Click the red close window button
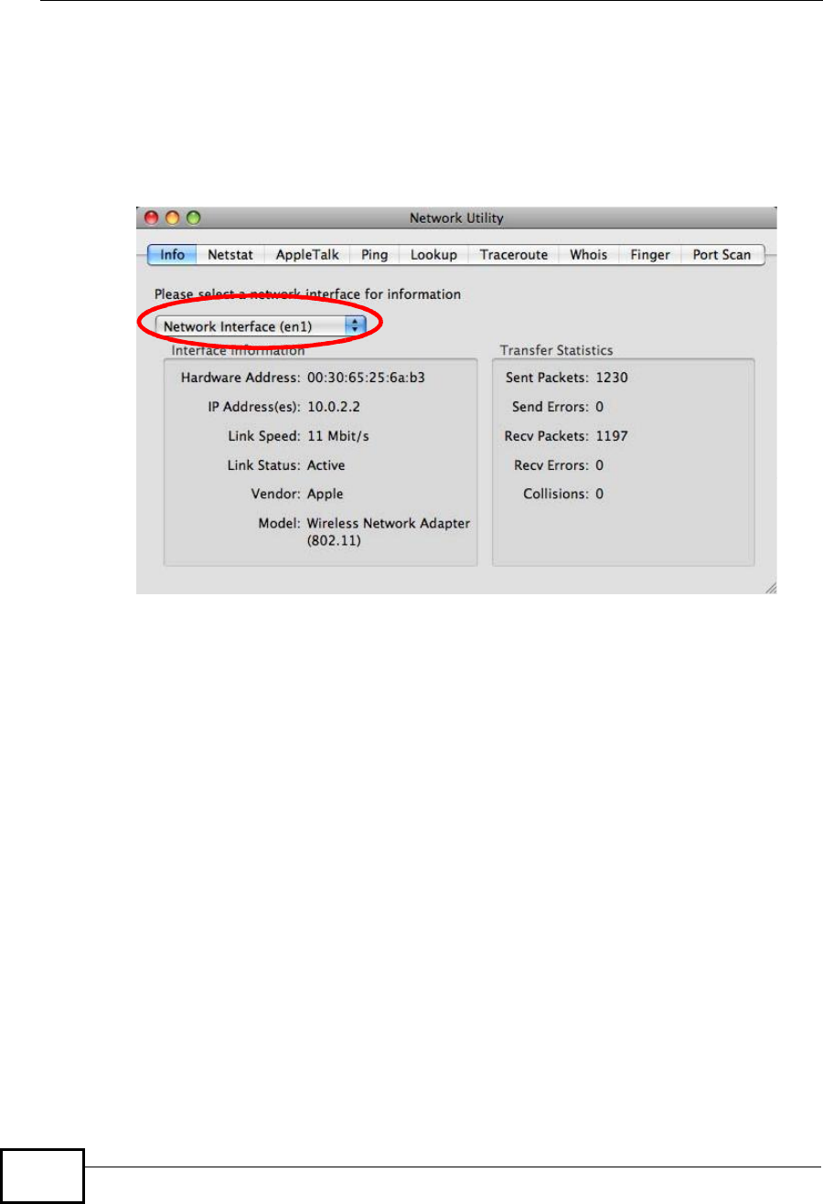The width and height of the screenshot is (823, 1204). tap(150, 218)
